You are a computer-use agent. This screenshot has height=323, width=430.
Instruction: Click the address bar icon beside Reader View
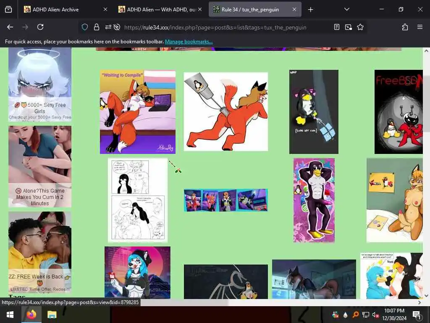click(348, 27)
